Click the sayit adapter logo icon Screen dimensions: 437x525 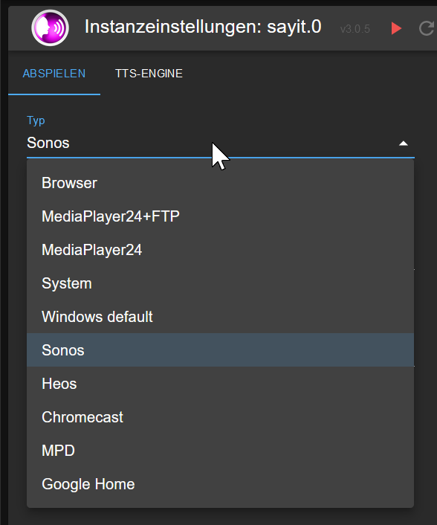coord(51,28)
